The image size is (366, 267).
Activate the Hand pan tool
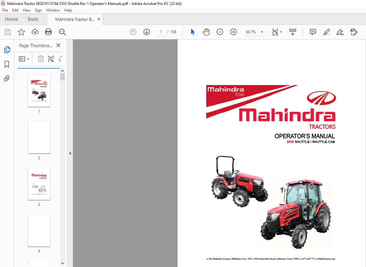coord(206,32)
